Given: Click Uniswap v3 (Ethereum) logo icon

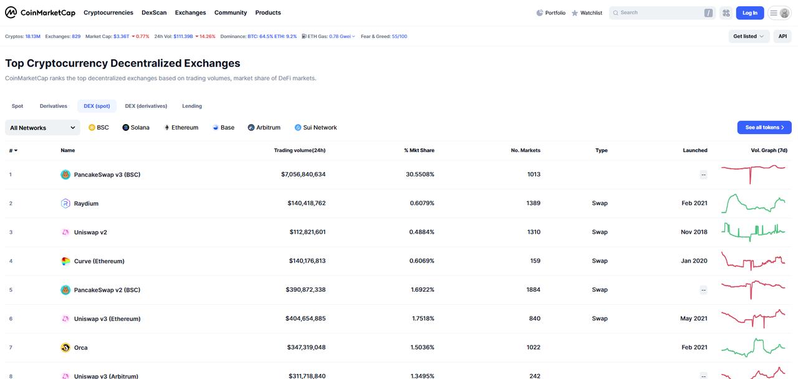Looking at the screenshot, I should coord(65,319).
